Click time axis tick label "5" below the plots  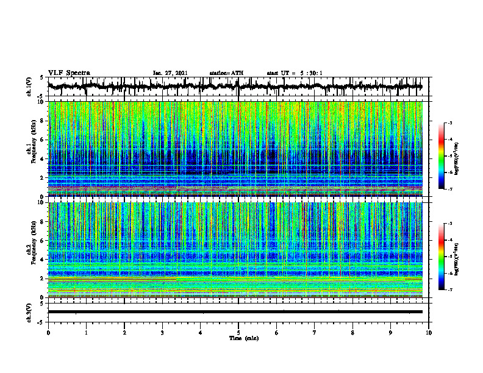(x=238, y=333)
